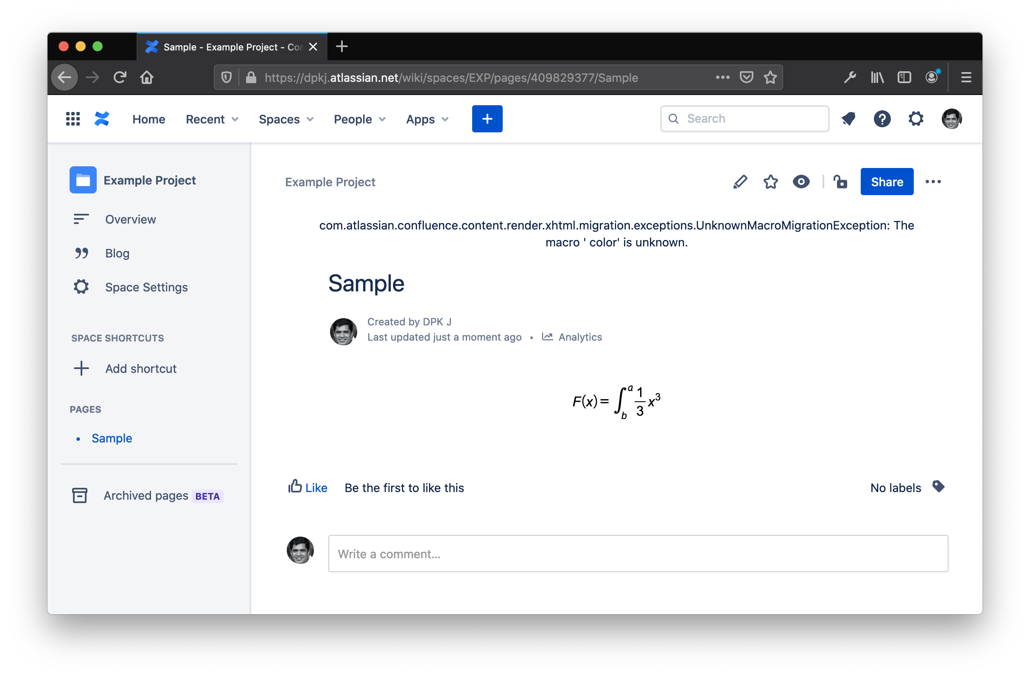Open the settings gear in top navigation
This screenshot has height=677, width=1030.
(x=916, y=119)
